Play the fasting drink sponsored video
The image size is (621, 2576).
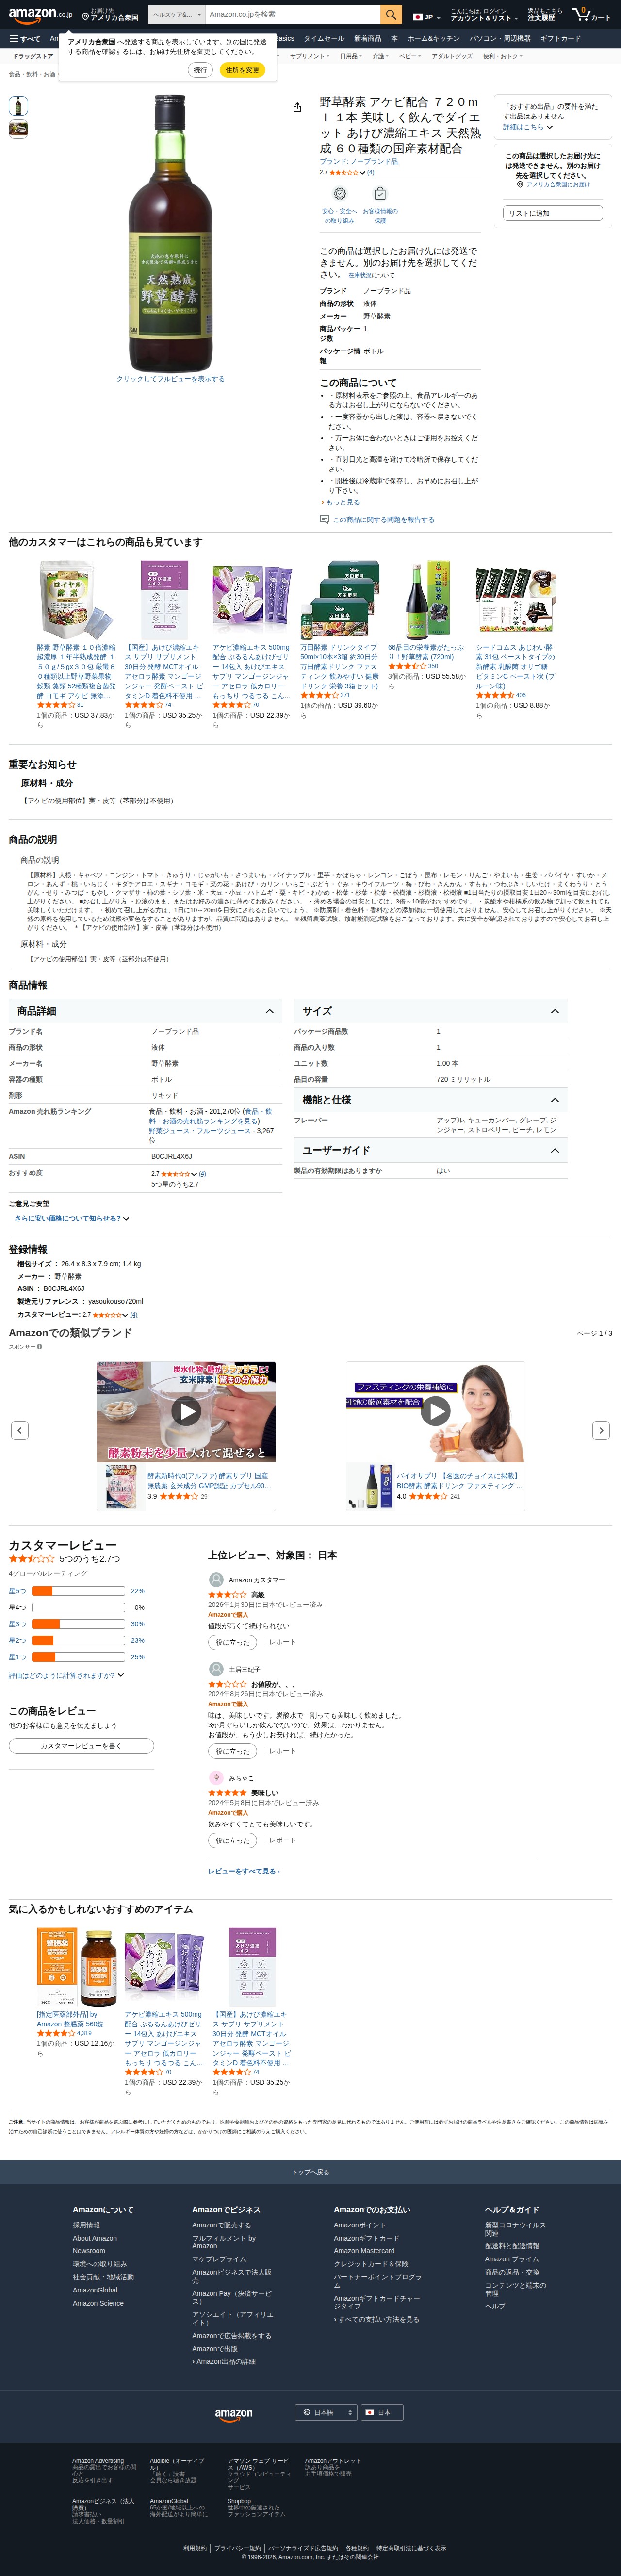435,1411
